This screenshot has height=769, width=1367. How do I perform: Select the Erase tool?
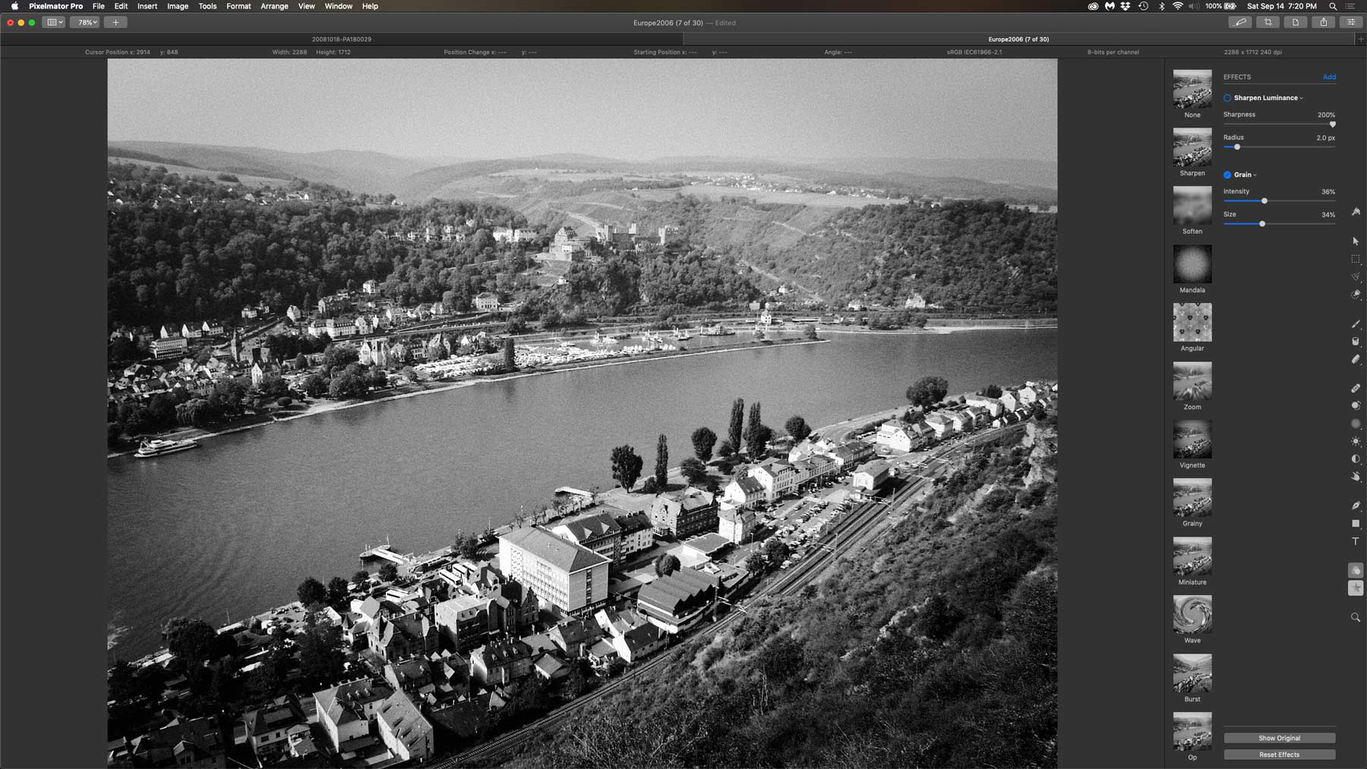pos(1356,360)
